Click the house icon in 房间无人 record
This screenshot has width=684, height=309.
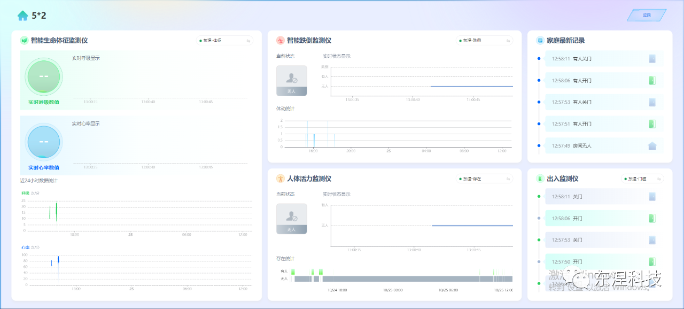pos(652,145)
